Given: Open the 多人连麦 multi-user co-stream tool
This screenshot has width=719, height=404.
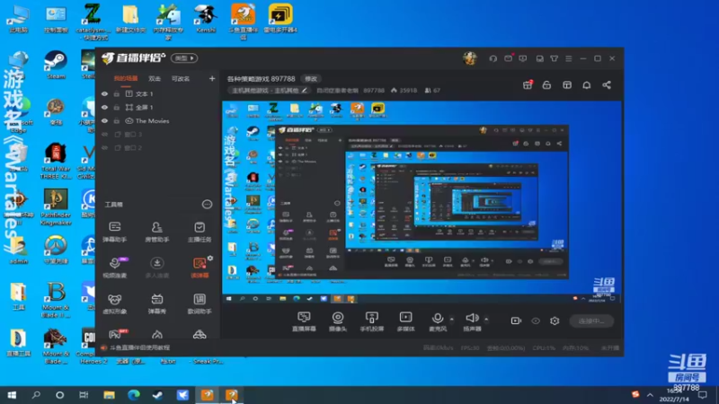Looking at the screenshot, I should coord(156,267).
